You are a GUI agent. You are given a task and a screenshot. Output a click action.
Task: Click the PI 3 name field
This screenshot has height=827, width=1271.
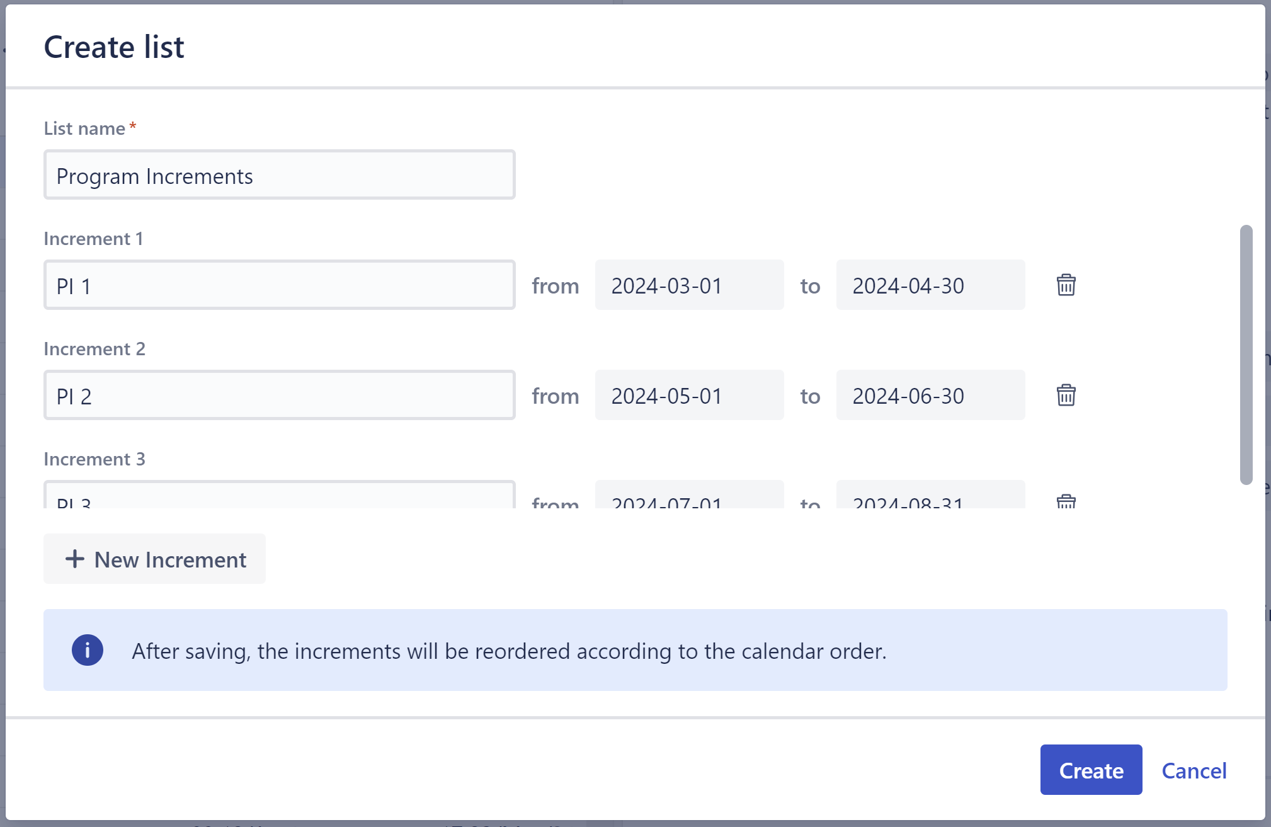[x=279, y=496]
